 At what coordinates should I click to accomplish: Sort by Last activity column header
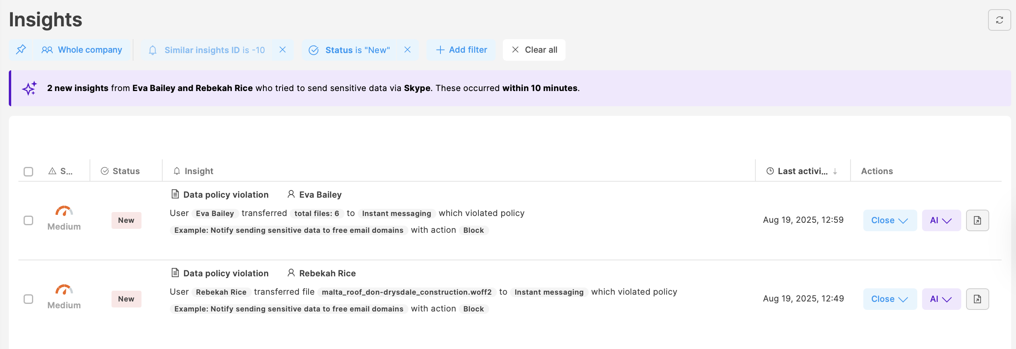click(802, 171)
